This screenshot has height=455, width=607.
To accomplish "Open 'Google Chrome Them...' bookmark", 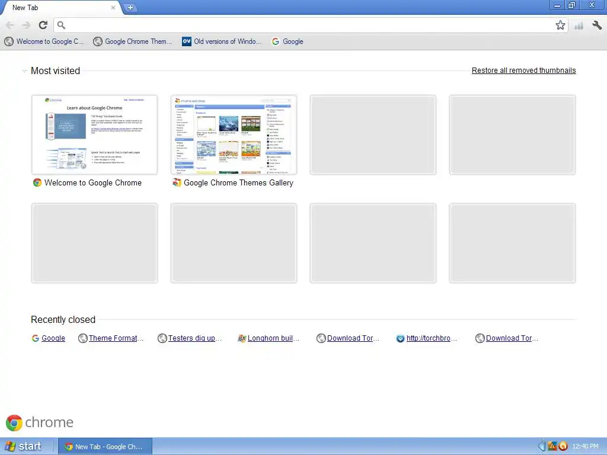I will point(133,41).
